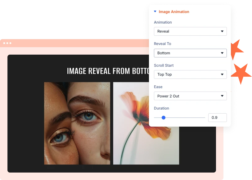Viewport: 252px width, 180px height.
Task: Click the Duration slider blue handle
Action: (164, 118)
